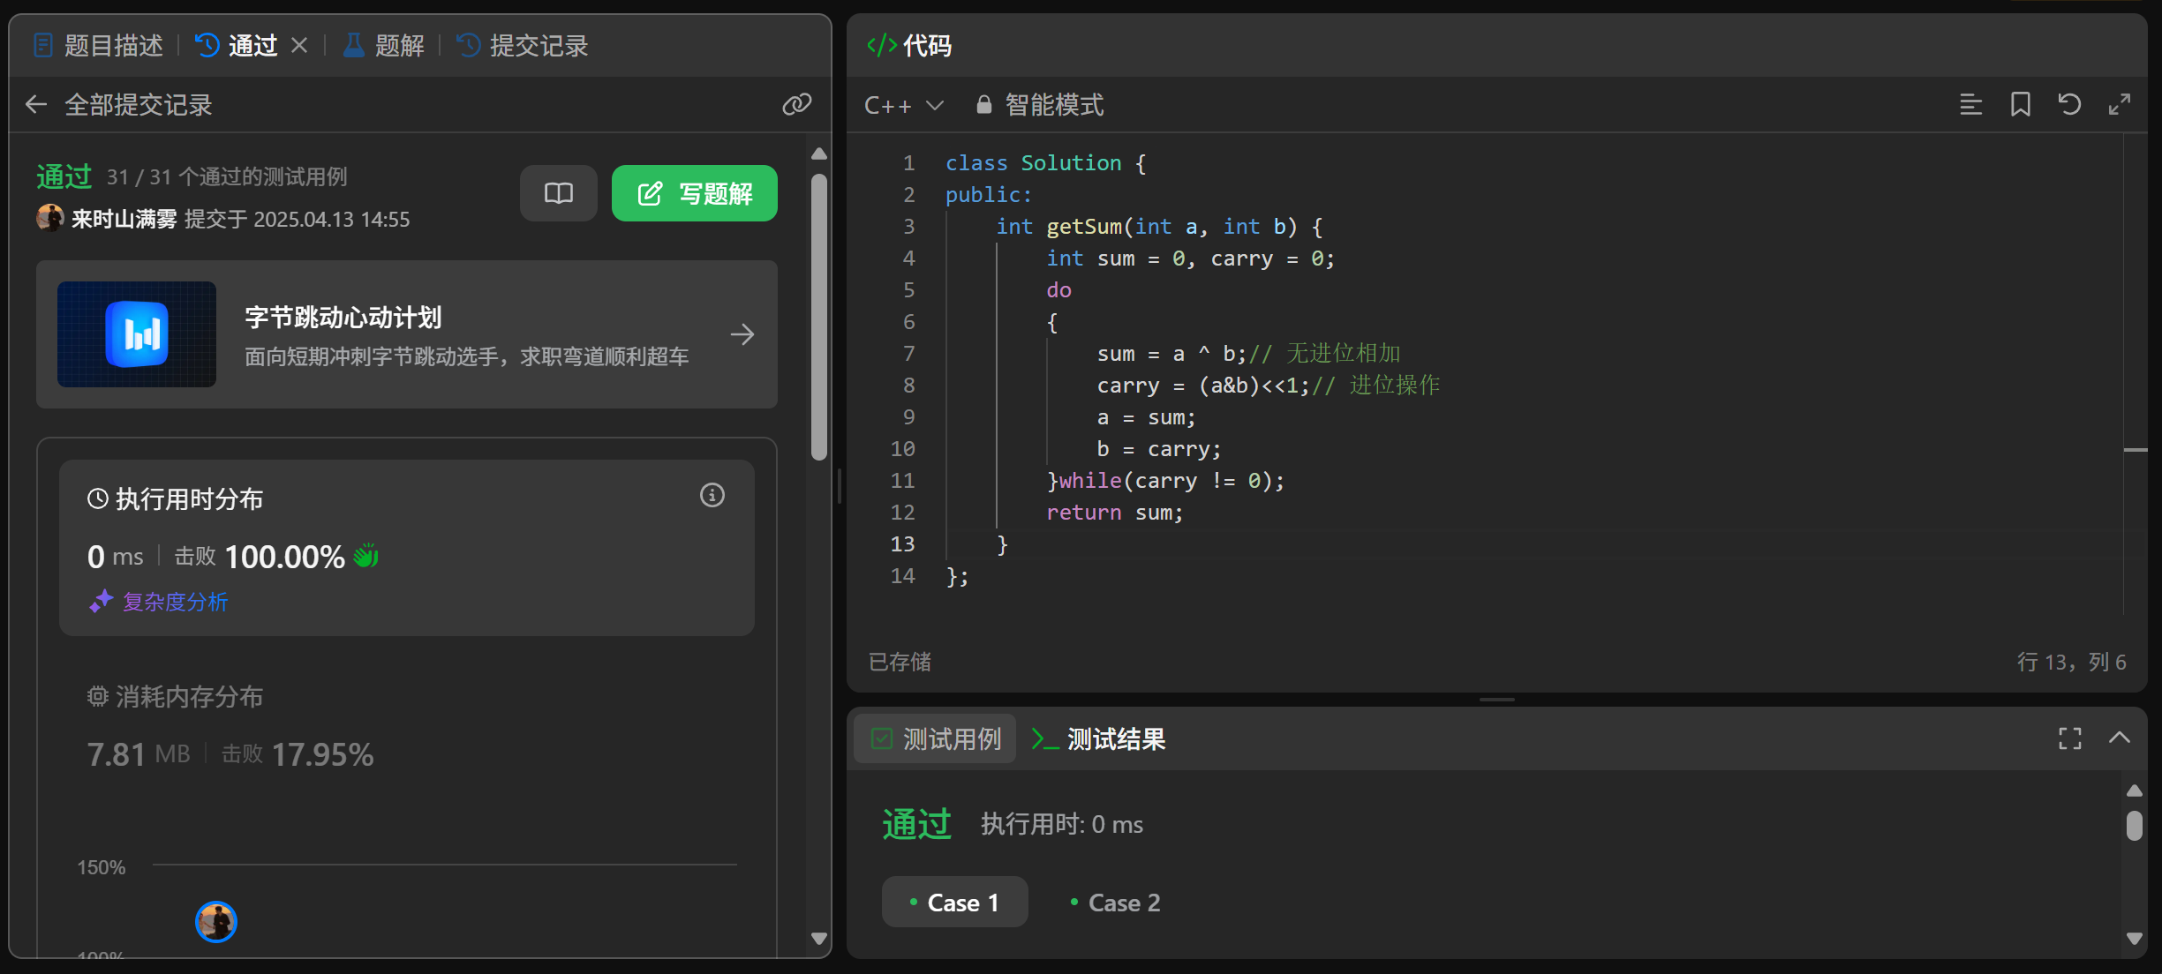Viewport: 2162px width, 974px height.
Task: Click the green 写题解 button
Action: click(x=694, y=193)
